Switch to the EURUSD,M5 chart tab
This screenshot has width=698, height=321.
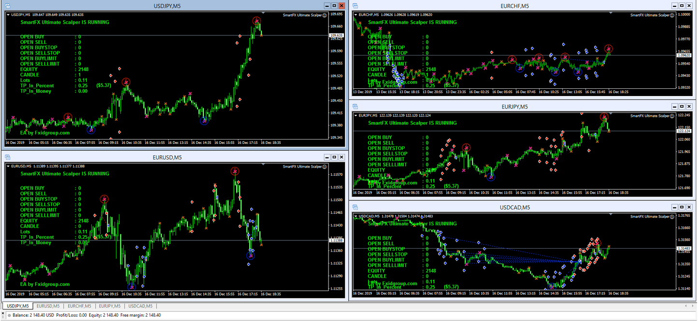click(48, 306)
